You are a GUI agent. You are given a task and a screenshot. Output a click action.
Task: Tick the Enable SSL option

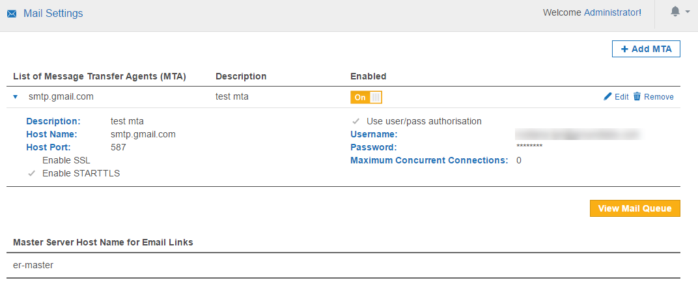coord(31,160)
